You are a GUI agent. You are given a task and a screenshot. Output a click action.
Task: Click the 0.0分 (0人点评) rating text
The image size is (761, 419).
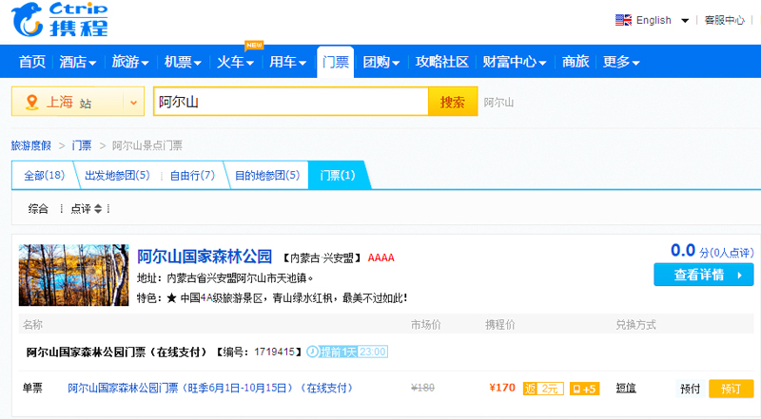(x=712, y=251)
